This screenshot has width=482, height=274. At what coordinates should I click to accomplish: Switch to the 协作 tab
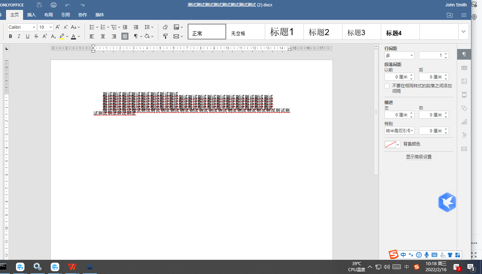[83, 15]
